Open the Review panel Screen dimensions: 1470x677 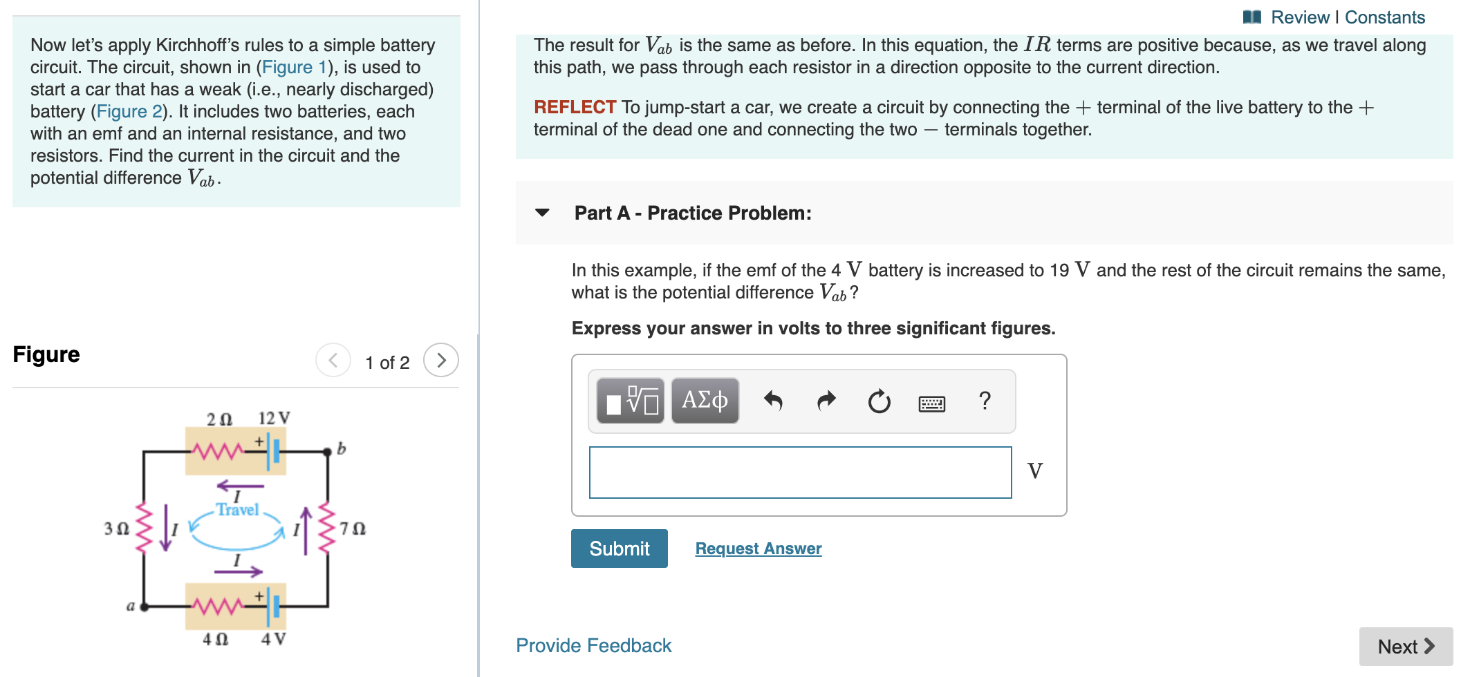point(1303,17)
